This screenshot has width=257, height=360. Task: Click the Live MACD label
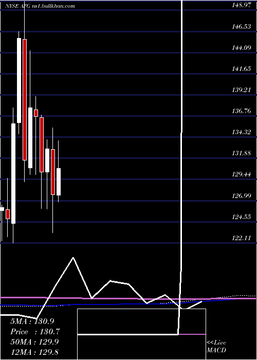pos(216,346)
